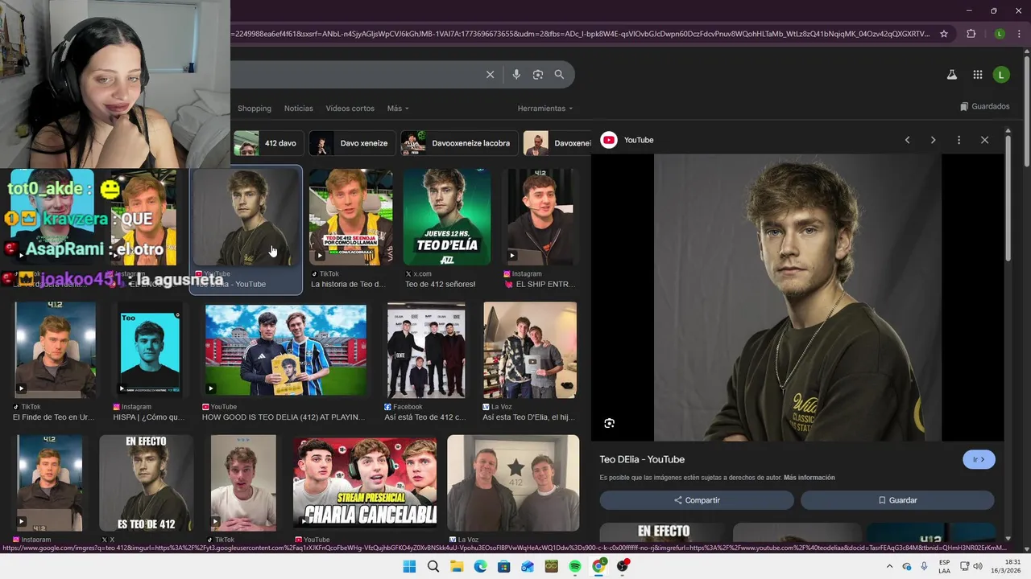
Task: Open the Google apps grid
Action: pos(977,75)
